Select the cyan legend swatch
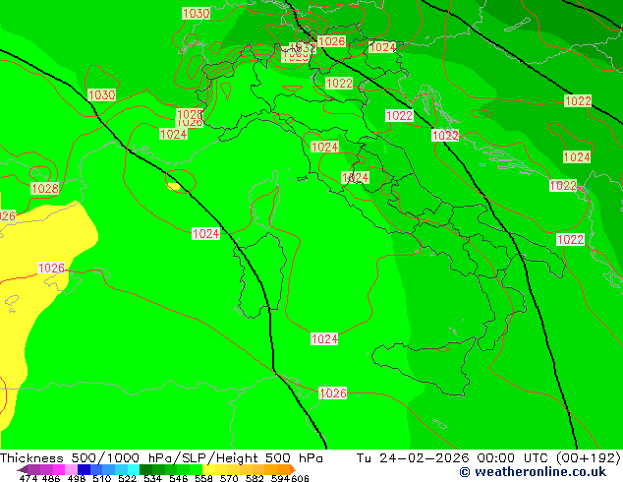 (134, 469)
